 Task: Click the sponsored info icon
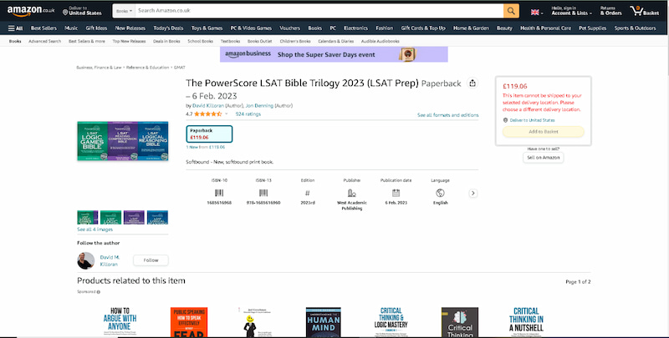(99, 292)
